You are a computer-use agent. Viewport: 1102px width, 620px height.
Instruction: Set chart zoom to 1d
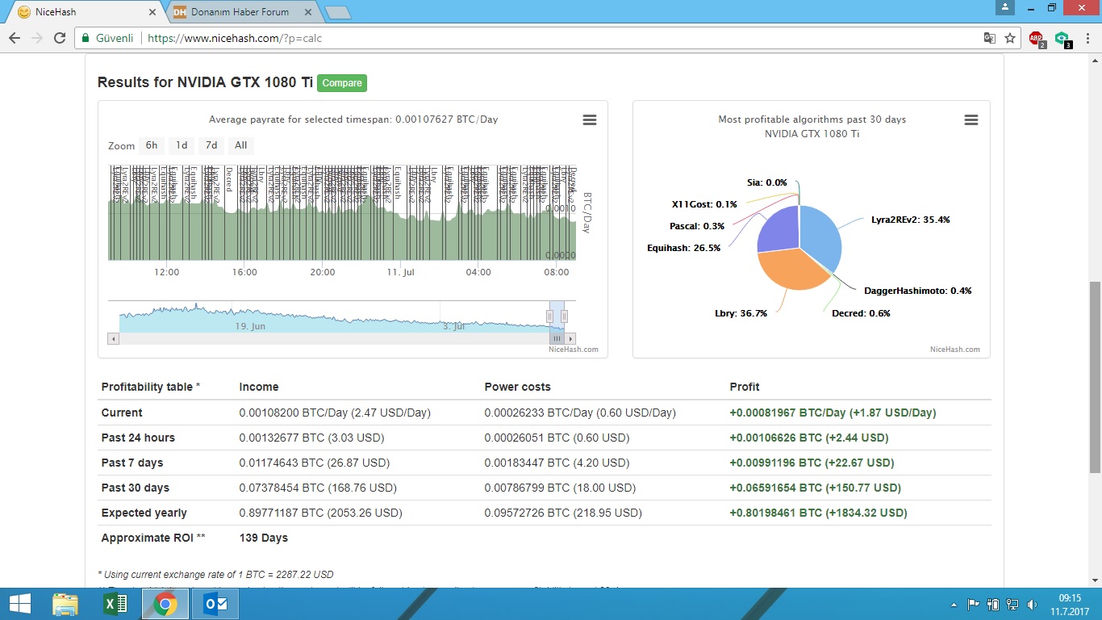tap(182, 145)
